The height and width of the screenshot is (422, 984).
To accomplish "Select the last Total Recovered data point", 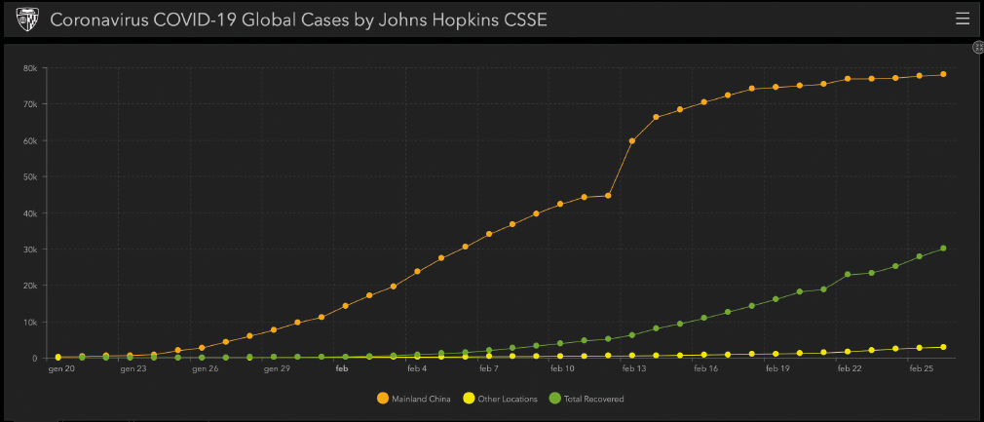I will pyautogui.click(x=943, y=249).
